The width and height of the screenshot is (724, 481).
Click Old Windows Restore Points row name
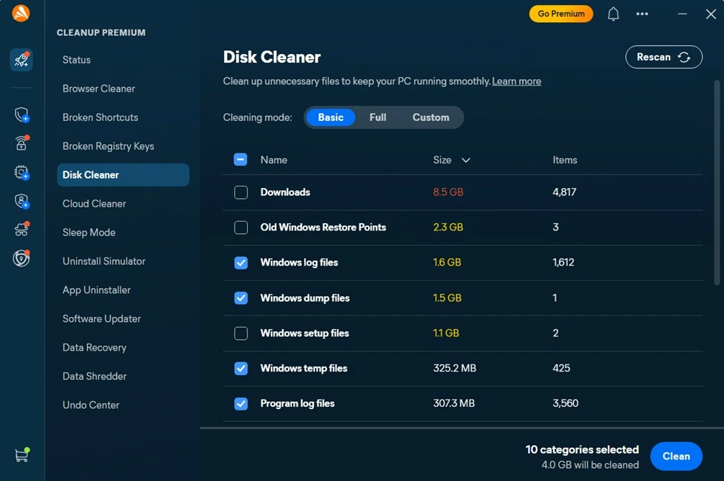tap(323, 227)
